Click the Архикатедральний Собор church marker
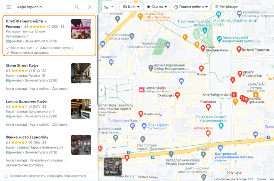Viewport: 274px width, 181px height. pyautogui.click(x=151, y=68)
